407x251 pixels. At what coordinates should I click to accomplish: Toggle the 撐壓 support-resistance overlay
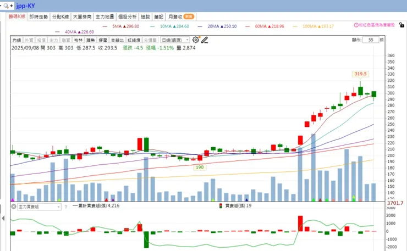tap(103, 40)
